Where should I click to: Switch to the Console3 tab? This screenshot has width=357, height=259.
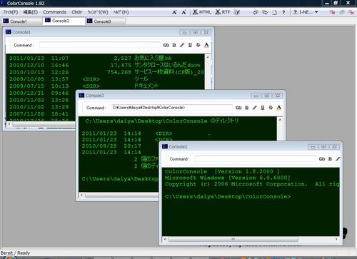[x=106, y=21]
